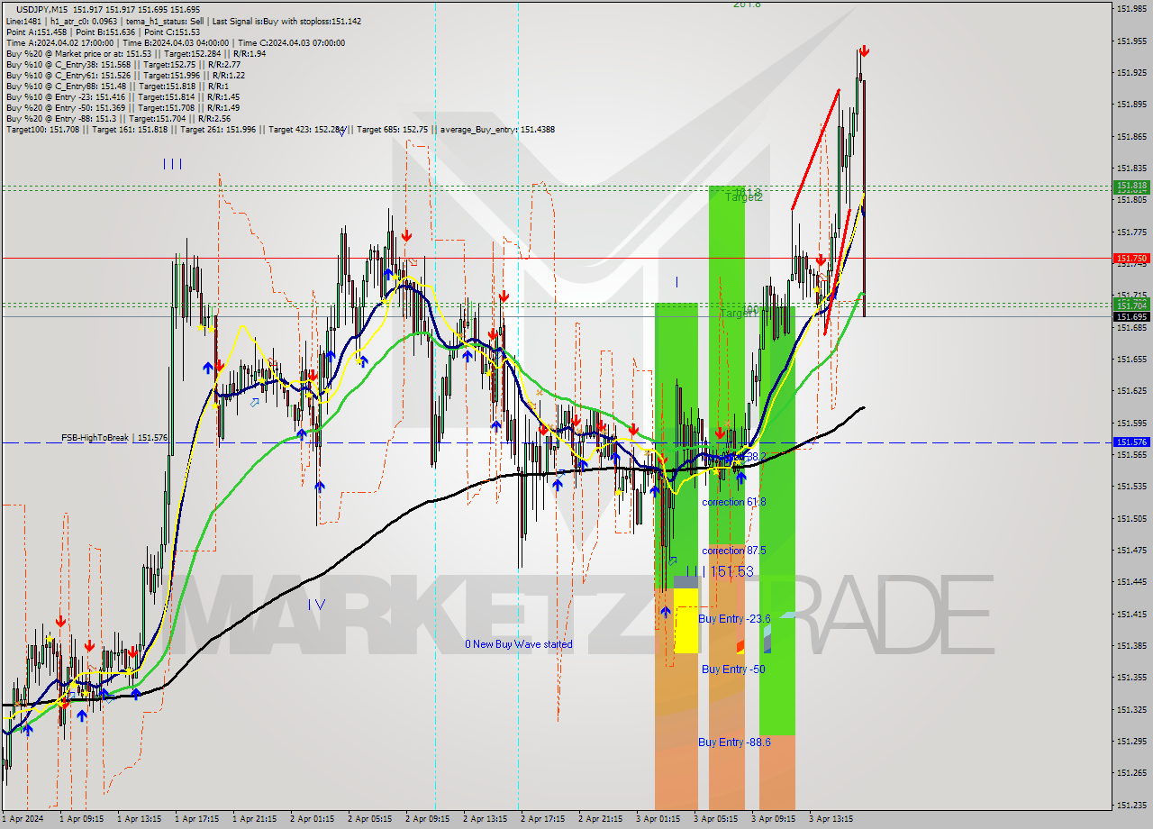Click the yellow rectangle zone on chart

(686, 621)
